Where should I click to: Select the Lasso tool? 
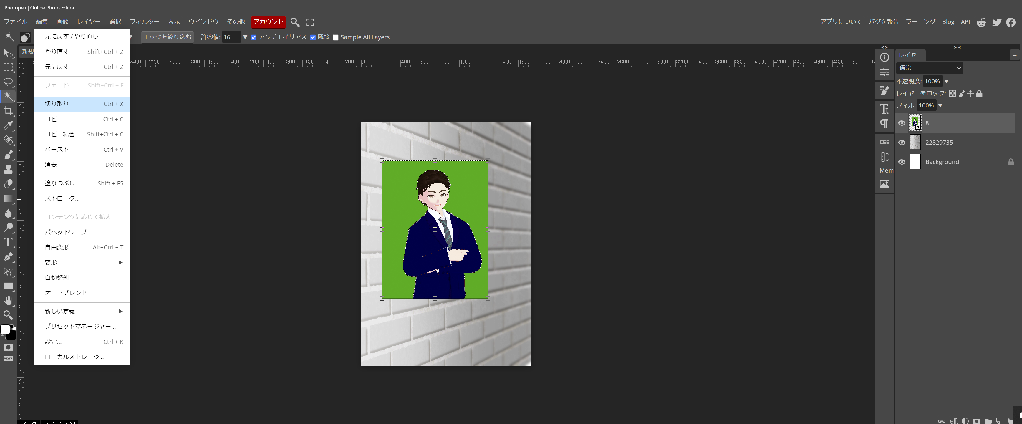8,82
